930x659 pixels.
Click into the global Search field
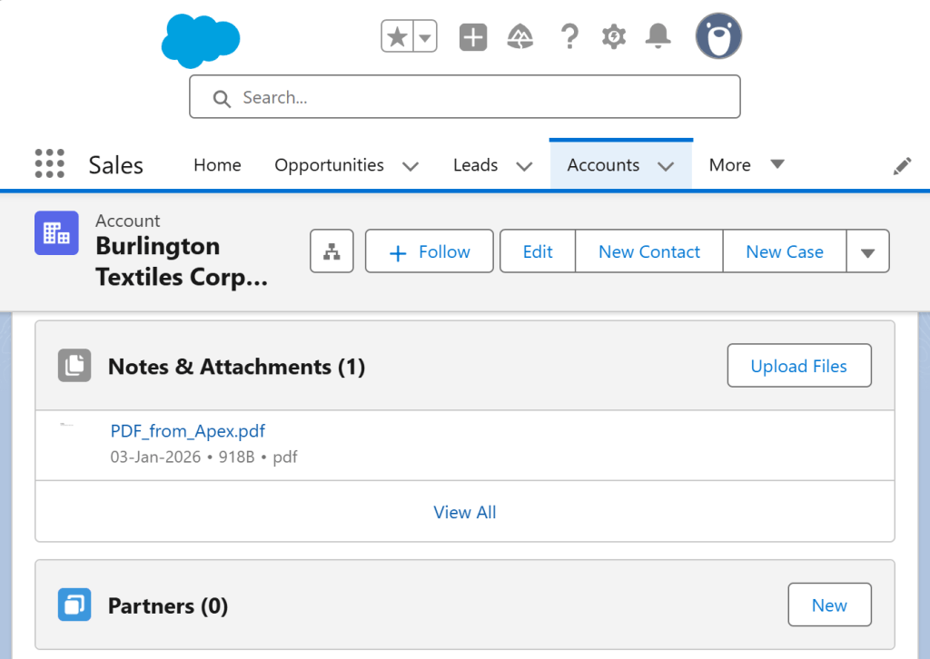tap(464, 97)
